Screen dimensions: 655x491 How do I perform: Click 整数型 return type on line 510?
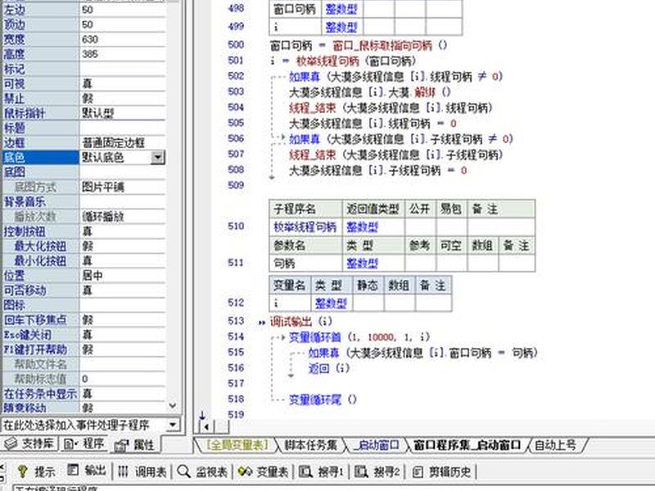[x=362, y=227]
